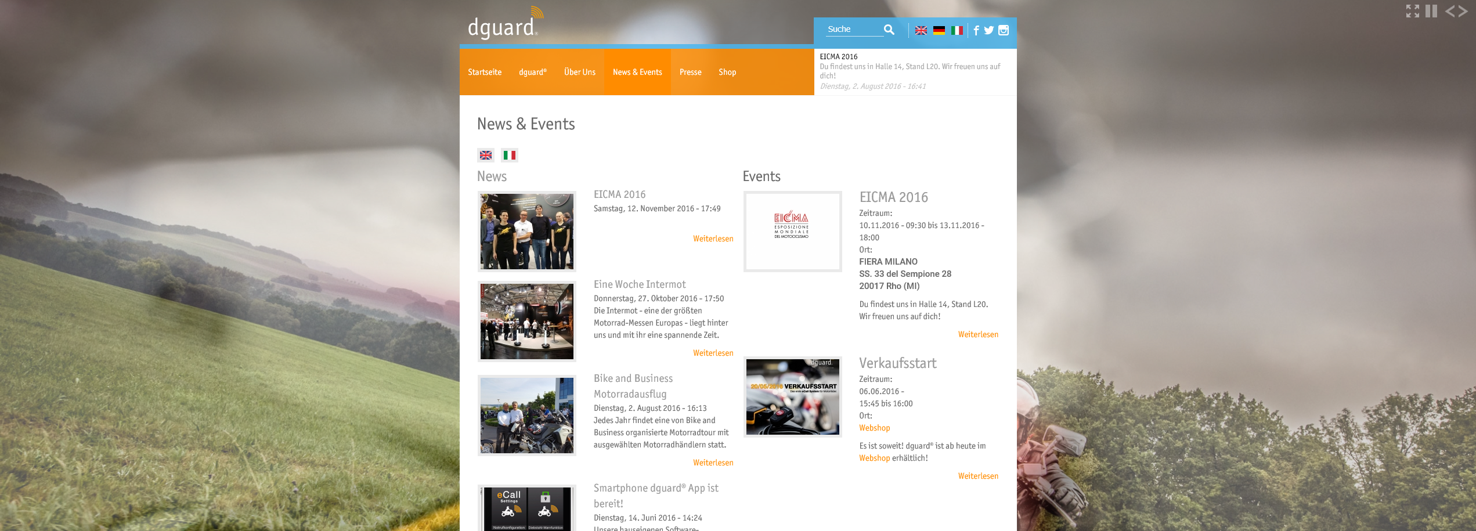Click the dguard logo
The height and width of the screenshot is (531, 1476).
(506, 23)
